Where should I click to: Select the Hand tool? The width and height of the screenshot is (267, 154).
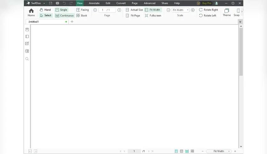point(45,10)
